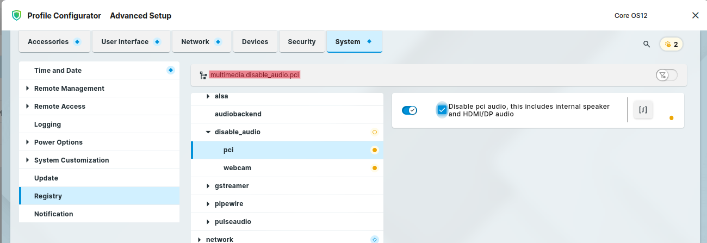
Task: Uncheck the Disable pci audio checkbox
Action: [x=442, y=110]
